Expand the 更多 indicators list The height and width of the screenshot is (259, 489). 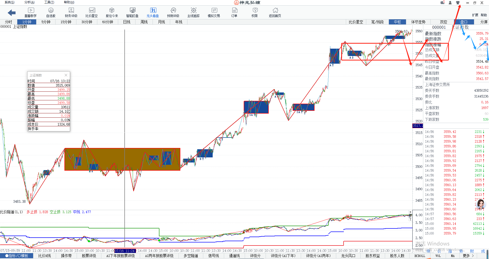point(468,256)
